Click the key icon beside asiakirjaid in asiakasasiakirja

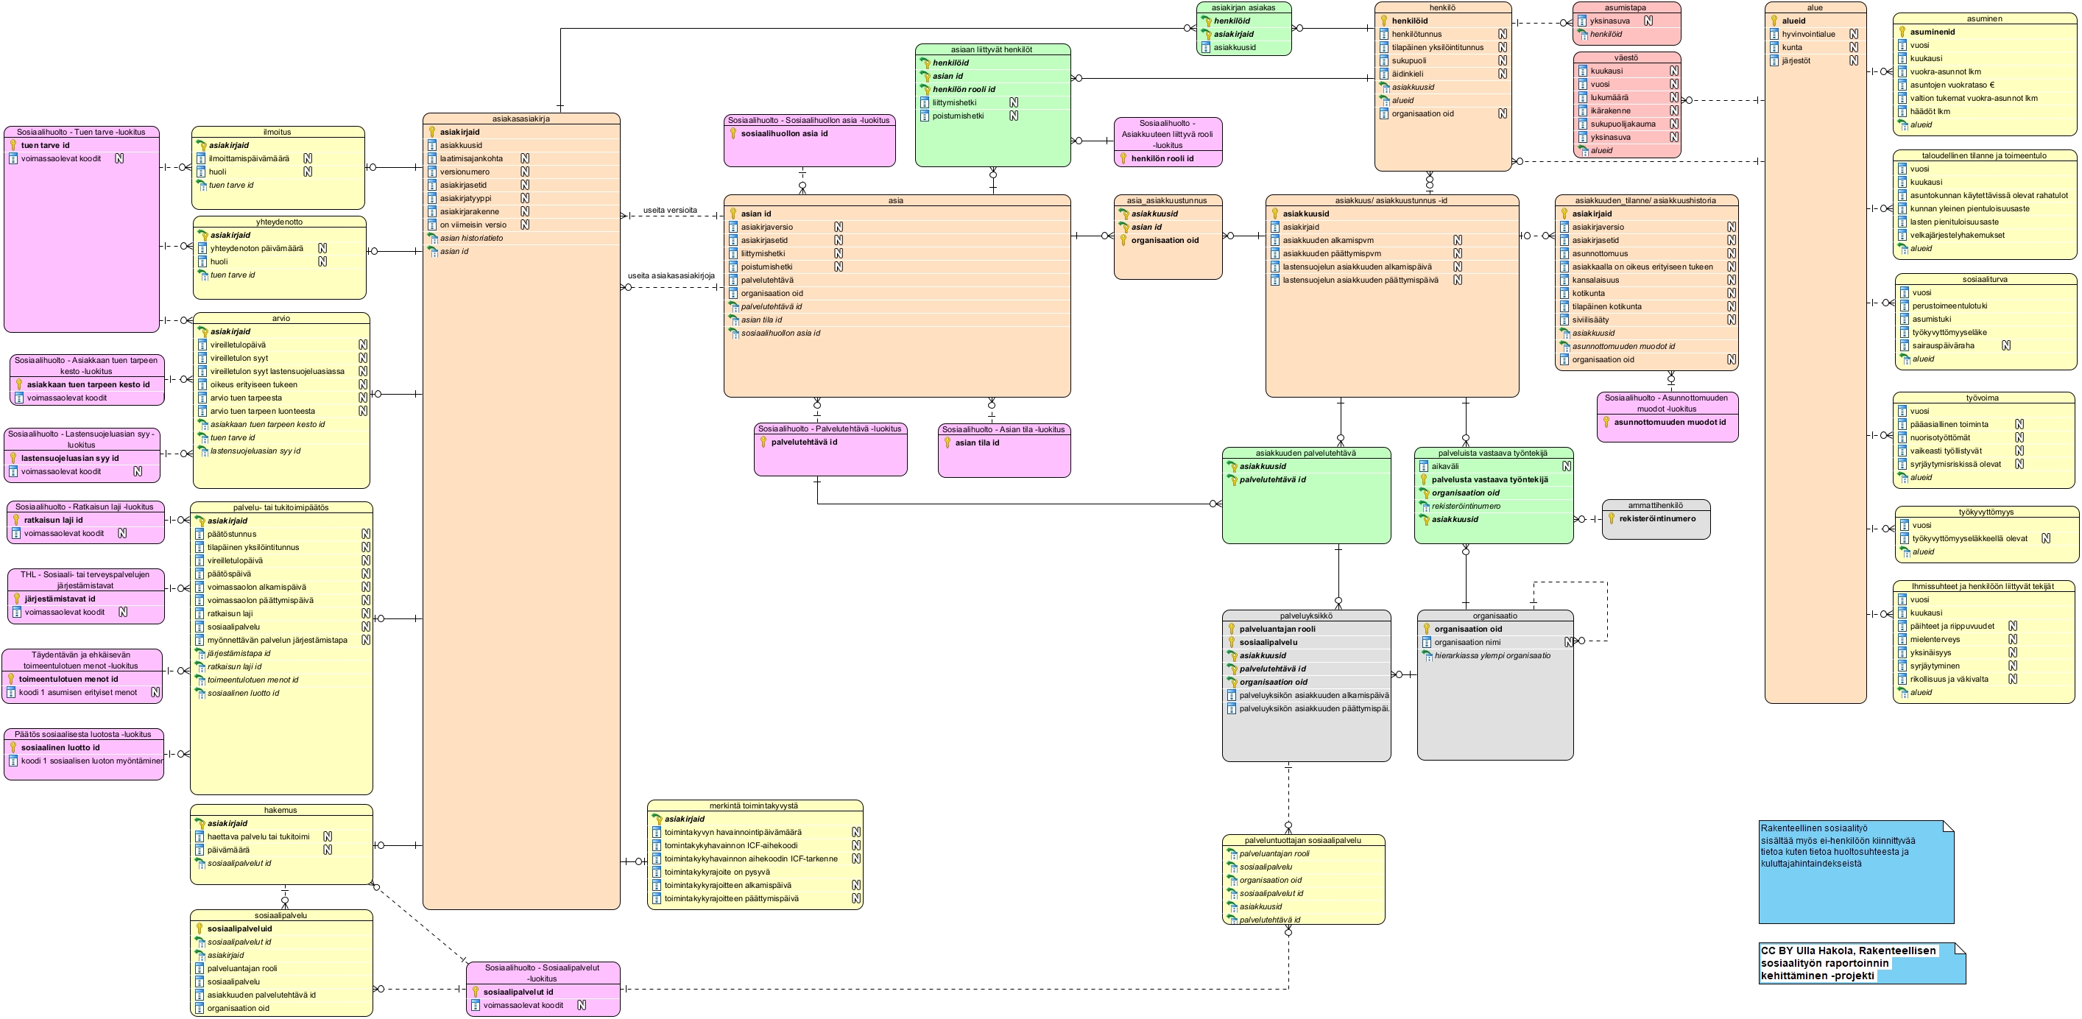[x=432, y=132]
